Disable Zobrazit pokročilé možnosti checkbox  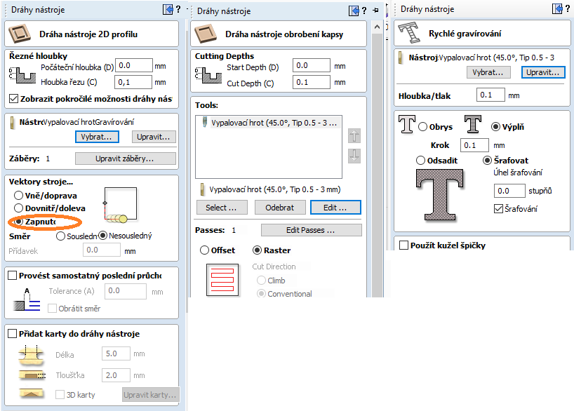pyautogui.click(x=14, y=99)
